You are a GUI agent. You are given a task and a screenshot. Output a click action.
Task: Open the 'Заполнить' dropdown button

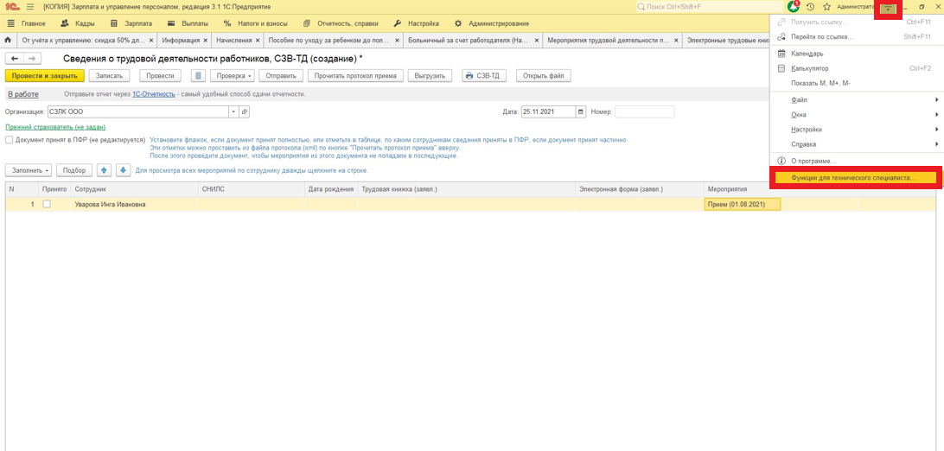coord(29,170)
